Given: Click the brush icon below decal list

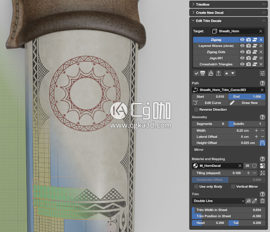Looking at the screenshot, I should (x=211, y=73).
